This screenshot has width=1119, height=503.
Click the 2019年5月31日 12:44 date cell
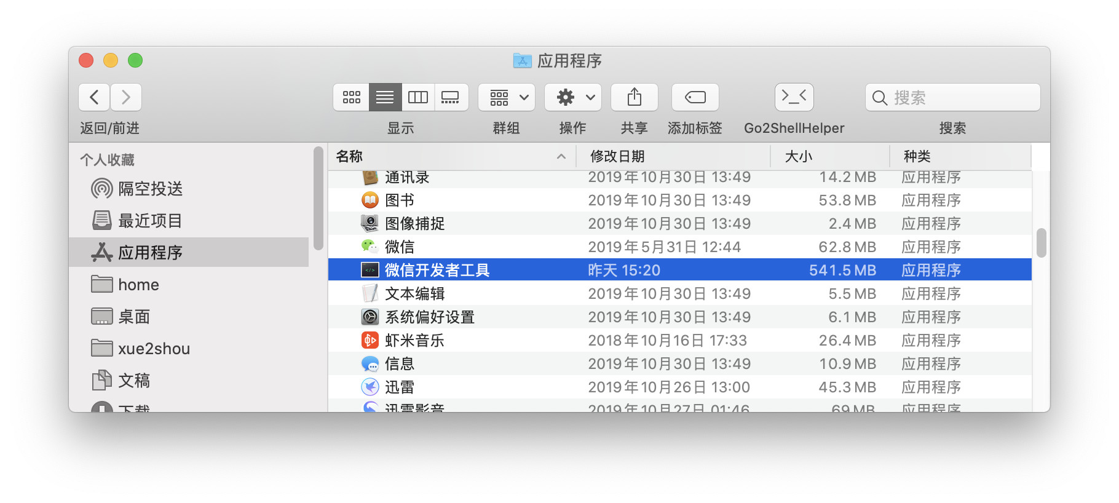click(664, 247)
